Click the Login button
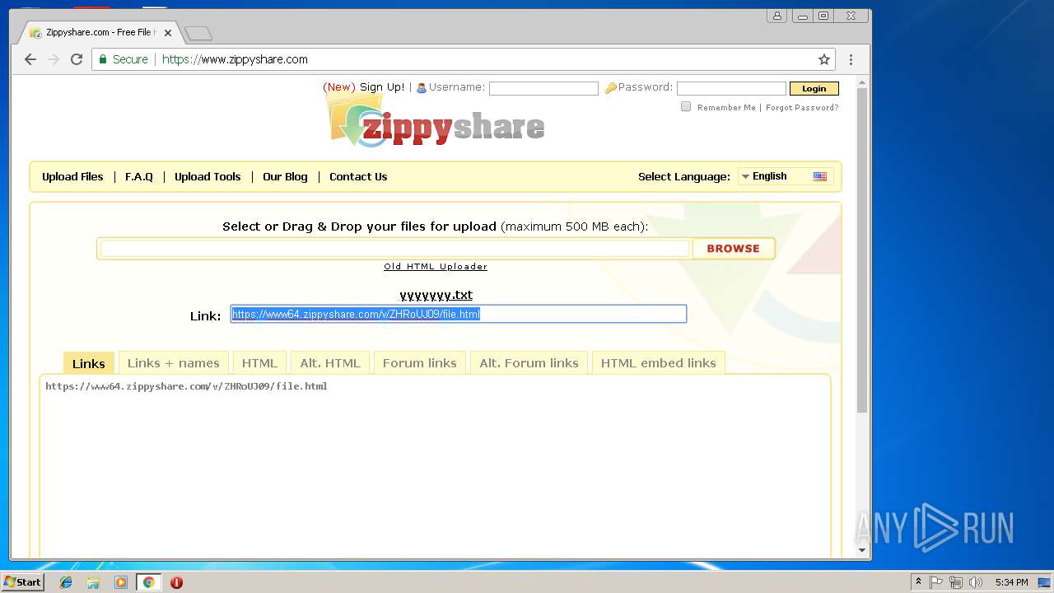 pyautogui.click(x=814, y=88)
